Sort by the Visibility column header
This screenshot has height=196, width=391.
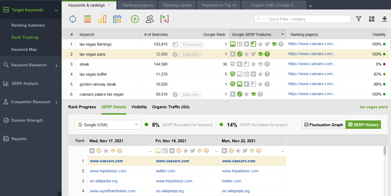coord(364,35)
